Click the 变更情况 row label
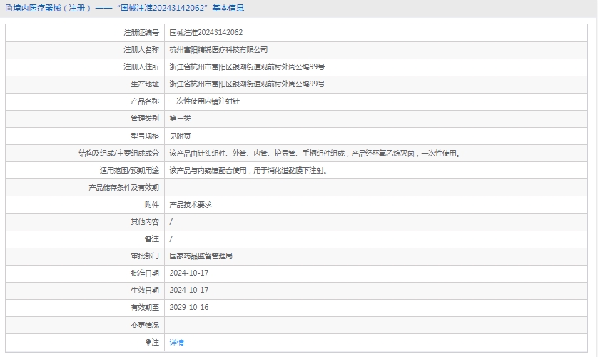598x357 pixels. [x=144, y=325]
